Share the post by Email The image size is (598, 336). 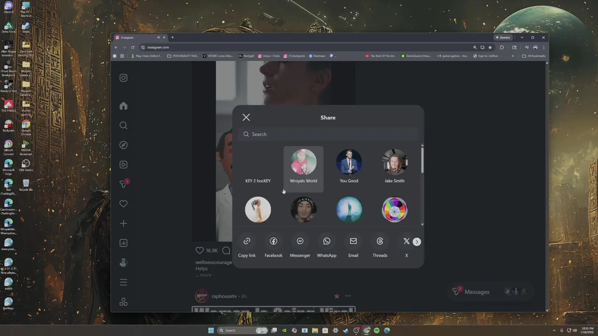coord(353,246)
